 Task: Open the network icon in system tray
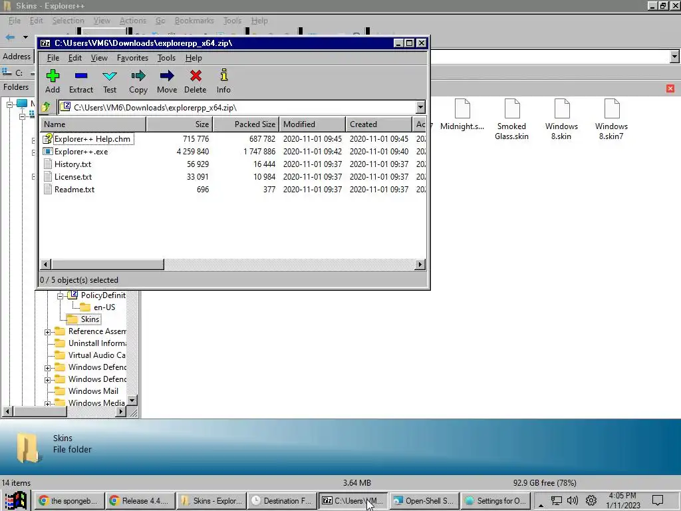pos(557,500)
